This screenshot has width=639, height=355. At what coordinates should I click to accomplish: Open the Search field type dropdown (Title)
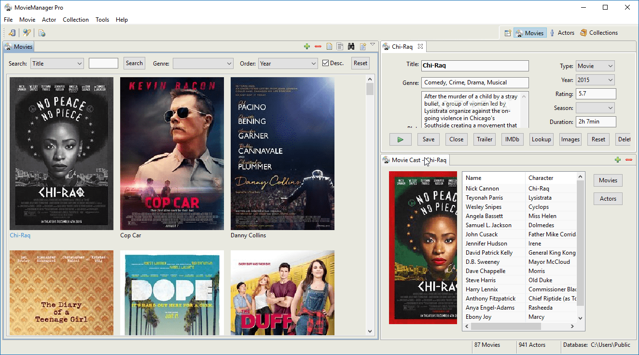tap(57, 63)
